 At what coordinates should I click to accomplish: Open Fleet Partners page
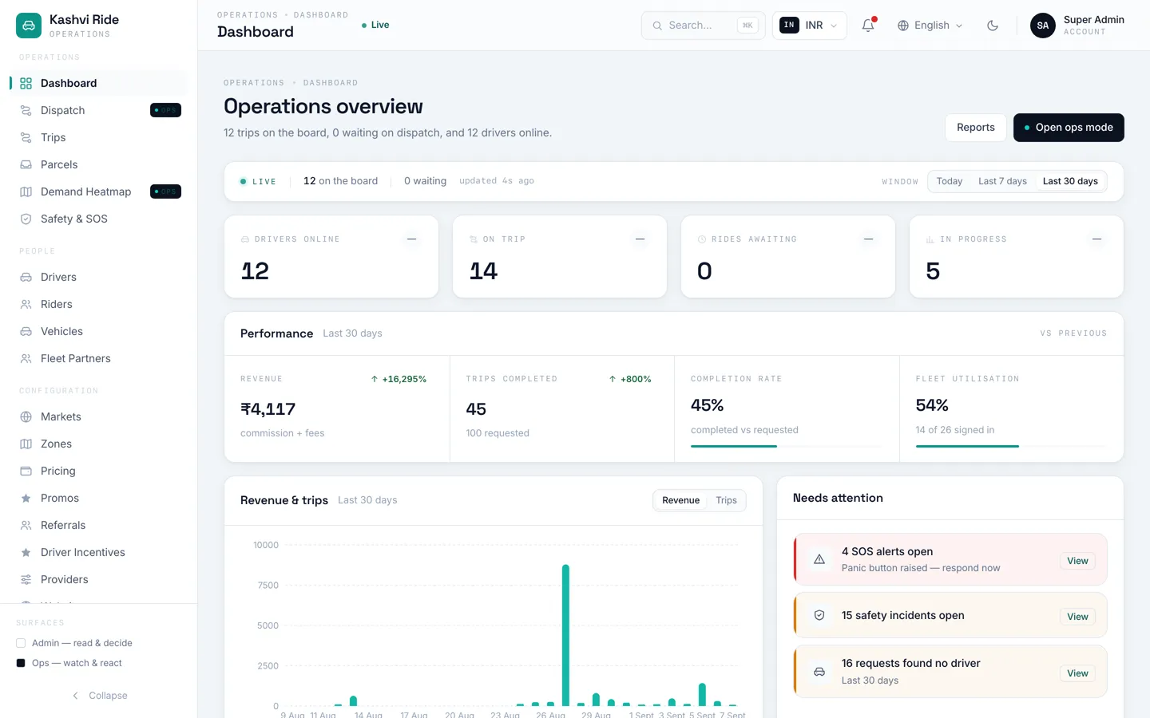[99, 358]
